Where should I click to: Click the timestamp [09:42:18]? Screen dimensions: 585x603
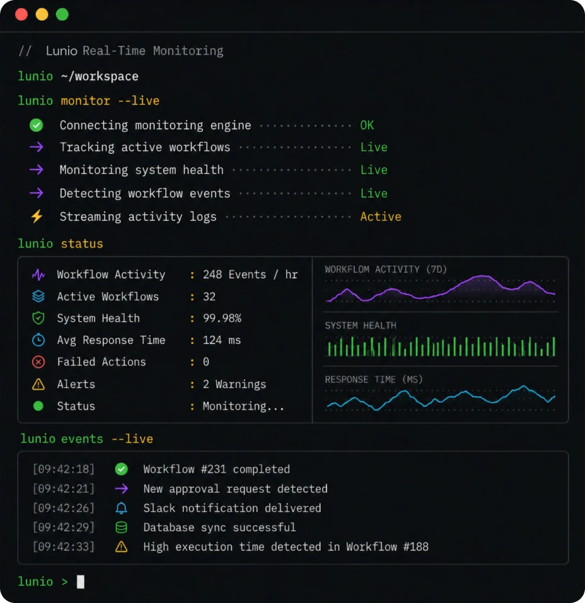[x=64, y=469]
